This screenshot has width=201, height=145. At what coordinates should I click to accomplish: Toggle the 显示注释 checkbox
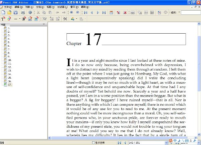[x=93, y=143]
